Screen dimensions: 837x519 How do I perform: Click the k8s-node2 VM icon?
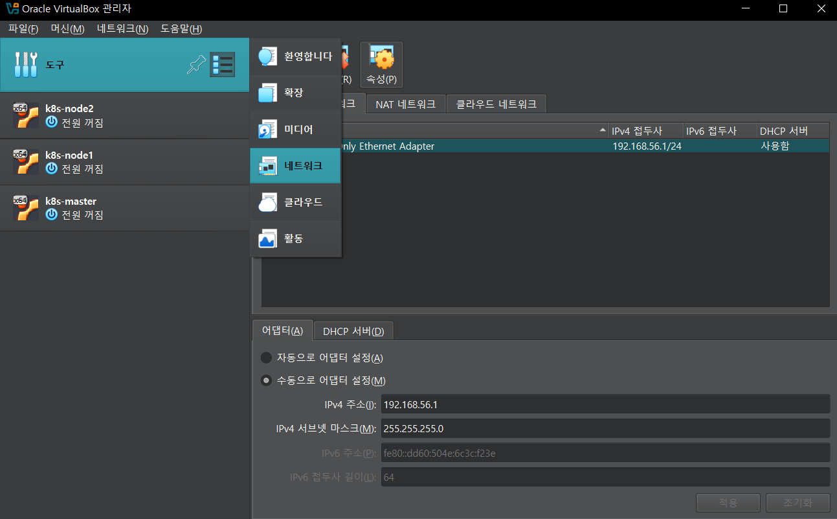coord(26,115)
